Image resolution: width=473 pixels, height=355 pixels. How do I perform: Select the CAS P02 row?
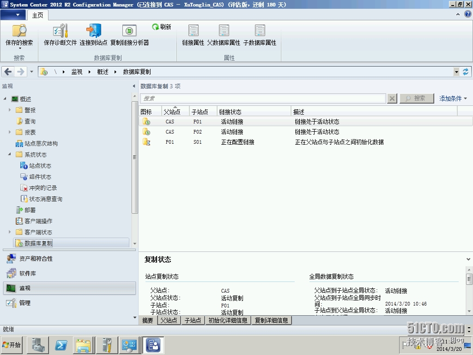click(306, 132)
